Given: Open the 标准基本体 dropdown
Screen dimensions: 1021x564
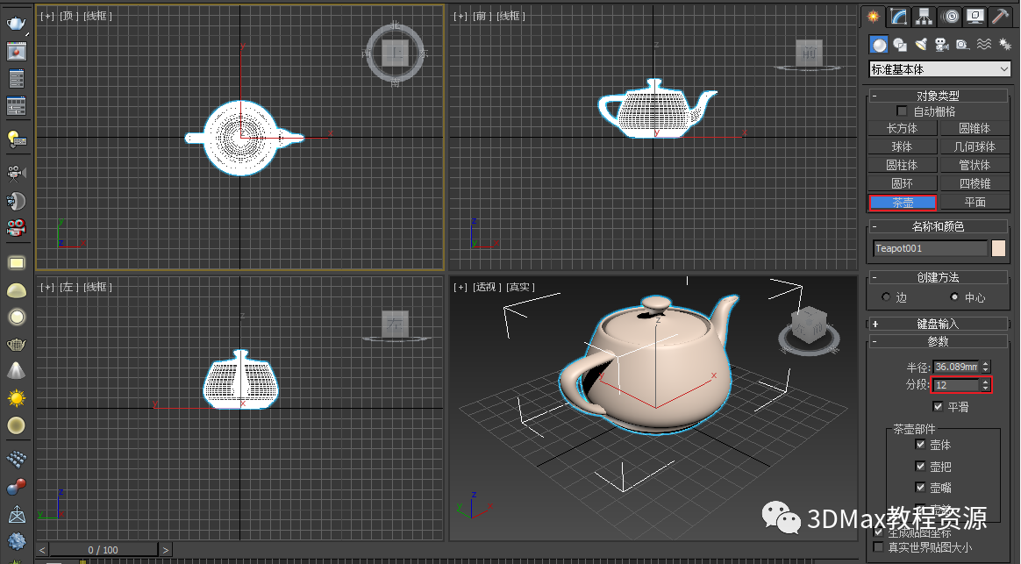Looking at the screenshot, I should pyautogui.click(x=939, y=68).
